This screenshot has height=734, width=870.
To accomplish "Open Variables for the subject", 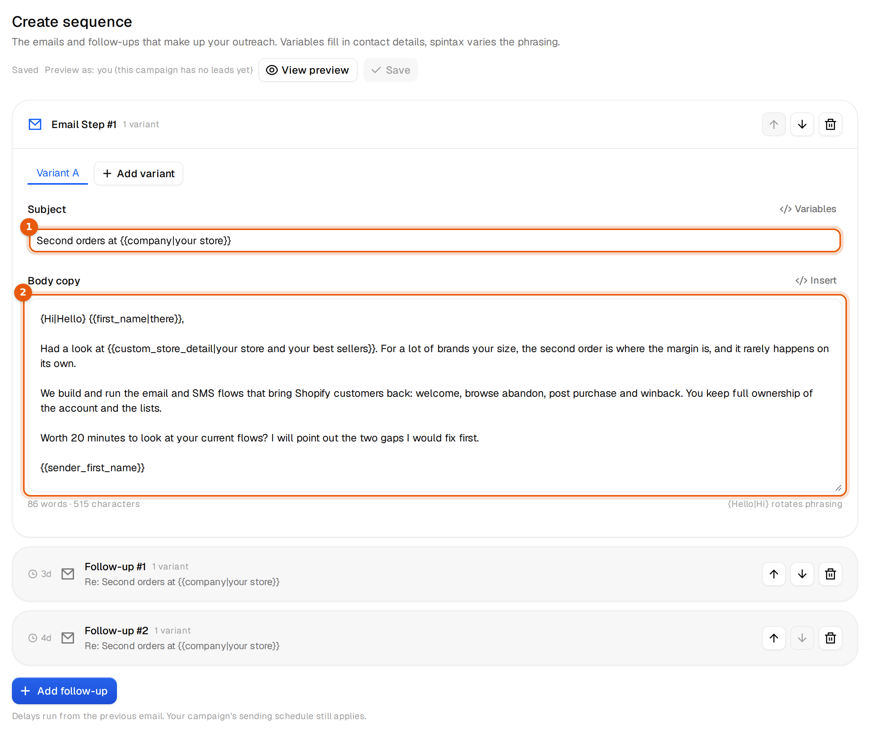I will click(807, 209).
